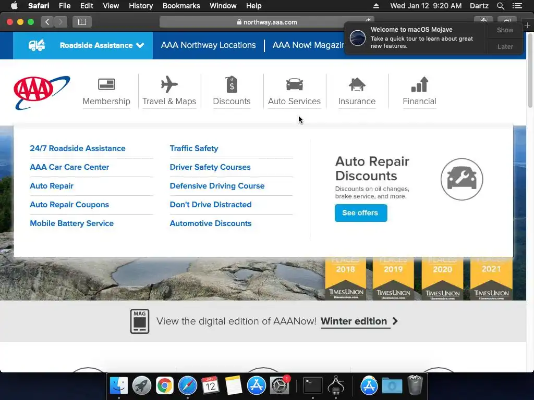Open AAA Northway Locations link
Screen dimensions: 534x400
(x=208, y=45)
